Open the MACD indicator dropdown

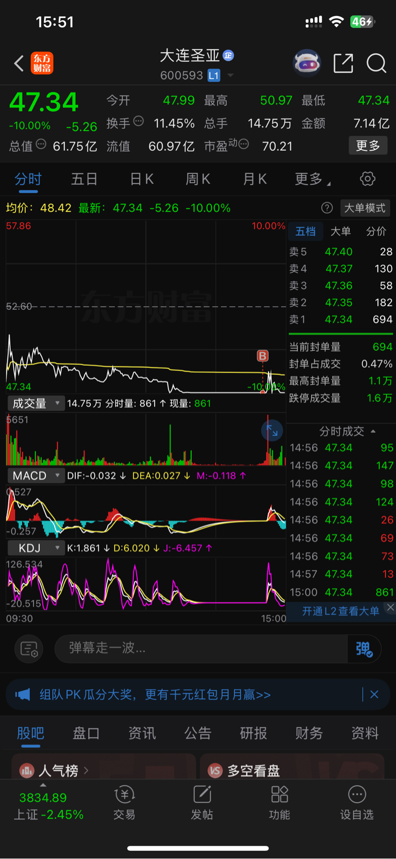coord(36,475)
